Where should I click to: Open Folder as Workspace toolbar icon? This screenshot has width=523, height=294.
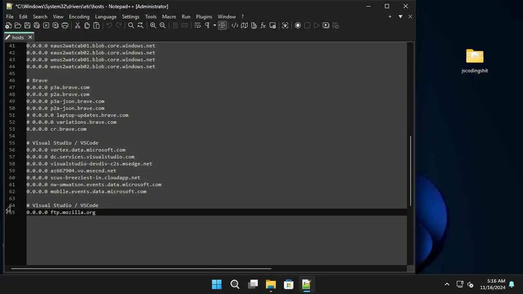click(x=273, y=25)
